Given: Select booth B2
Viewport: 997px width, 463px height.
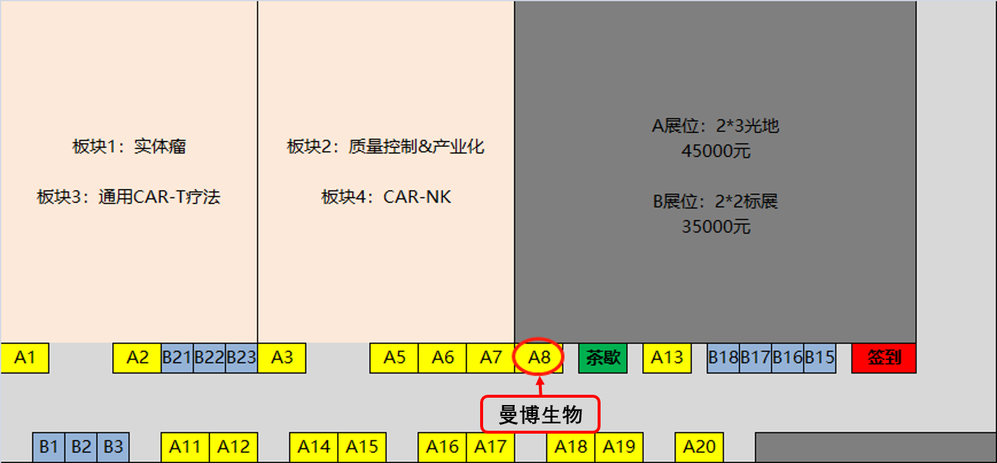Looking at the screenshot, I should coord(81,447).
